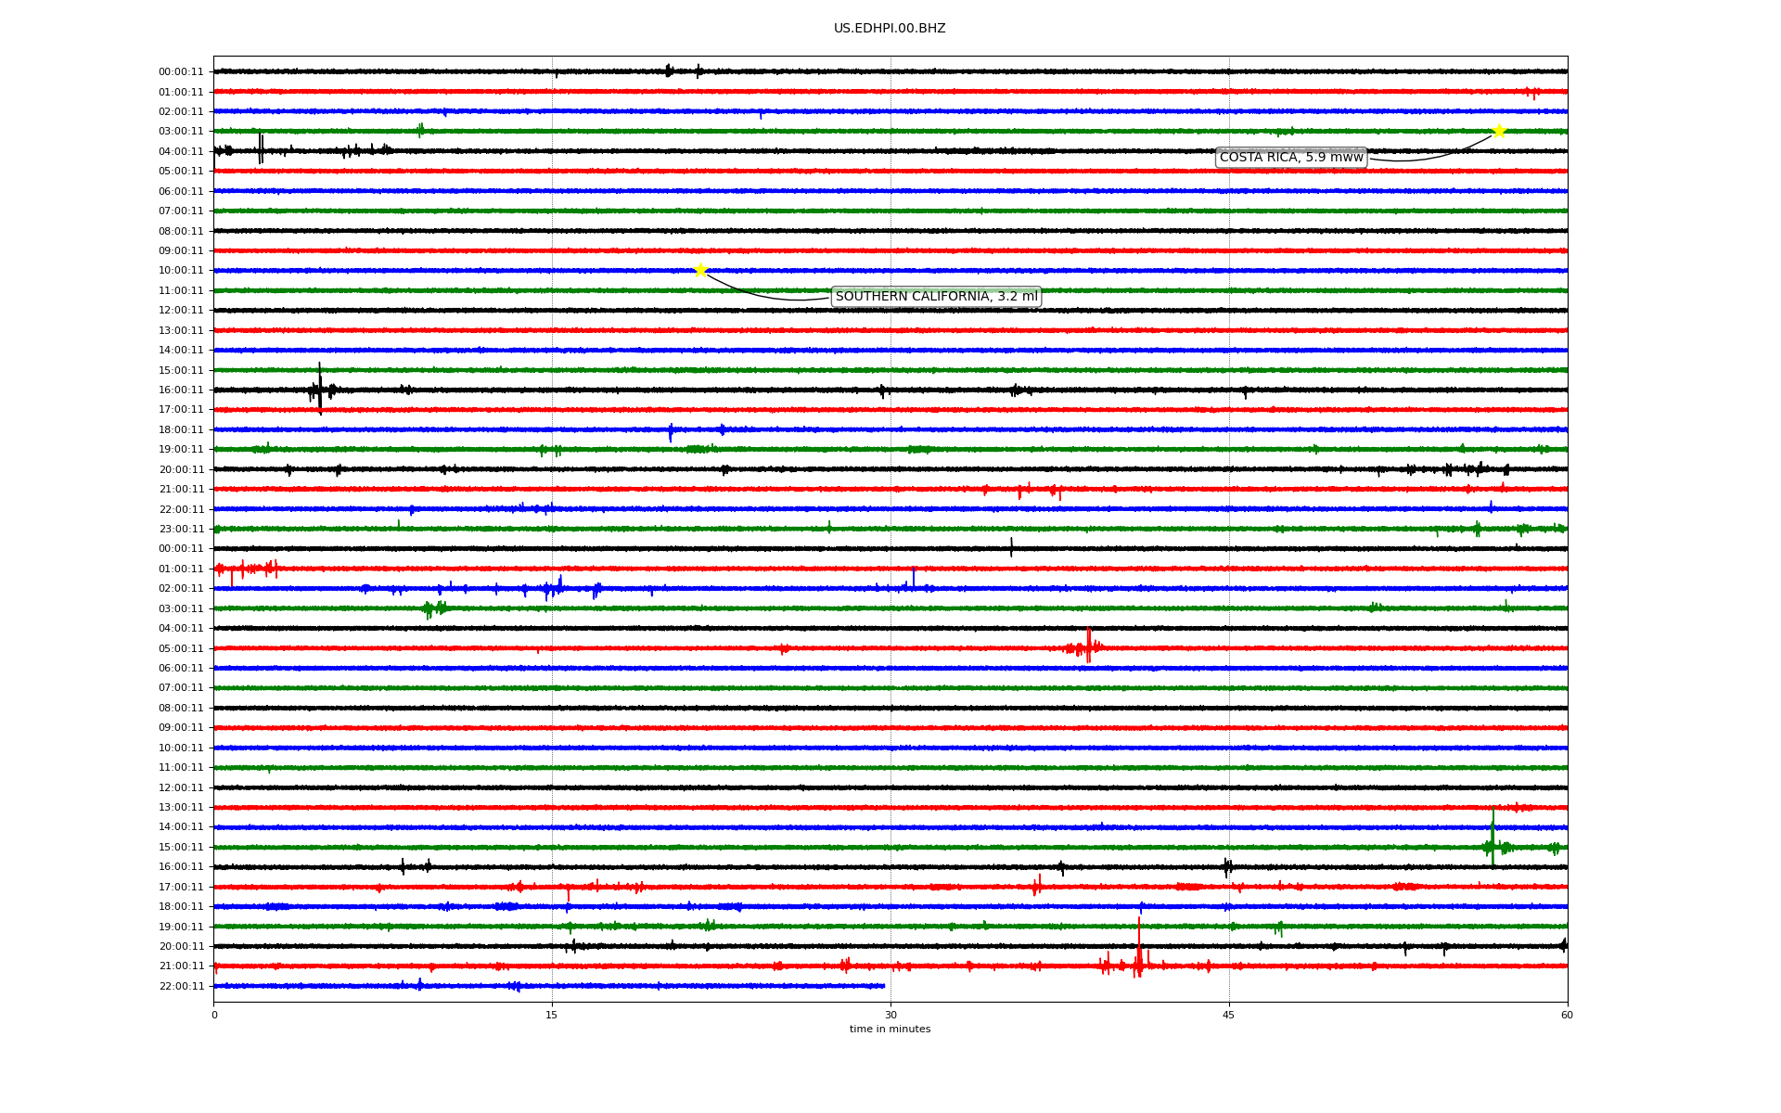Click the US.EDHPI.00.BHZ plot title
This screenshot has width=1781, height=1113.
point(889,29)
